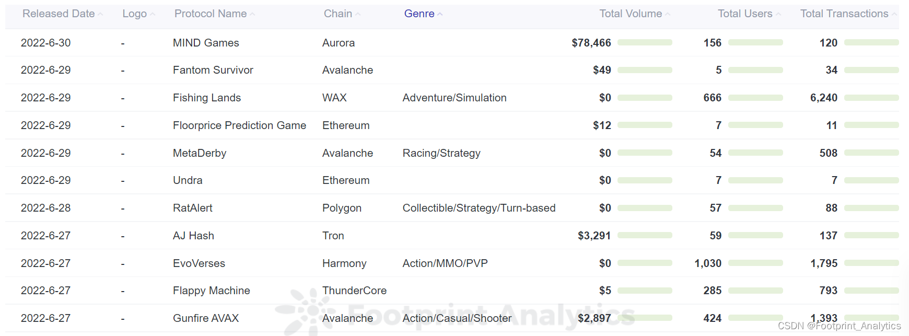Image resolution: width=909 pixels, height=336 pixels.
Task: Click sort arrow next to Logo header
Action: click(x=153, y=15)
